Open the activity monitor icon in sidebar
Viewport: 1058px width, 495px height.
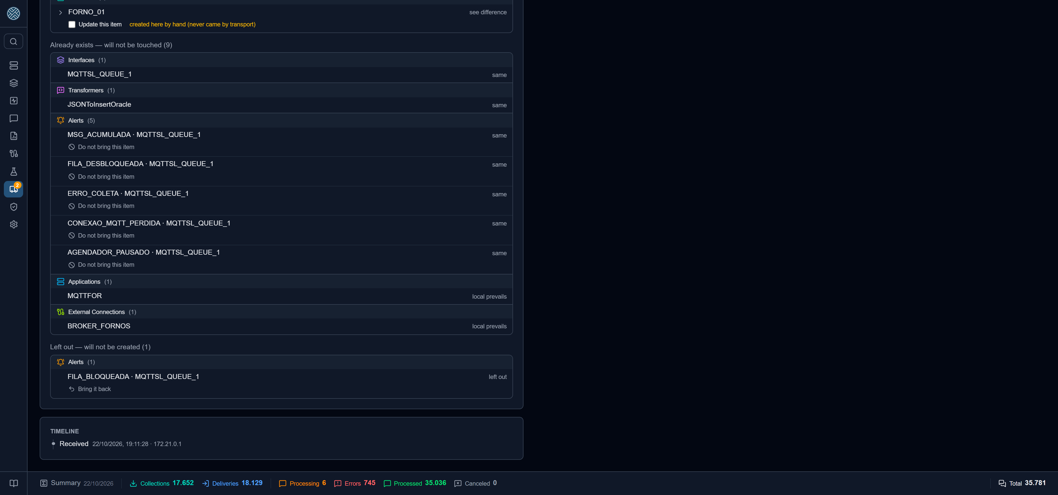[14, 101]
